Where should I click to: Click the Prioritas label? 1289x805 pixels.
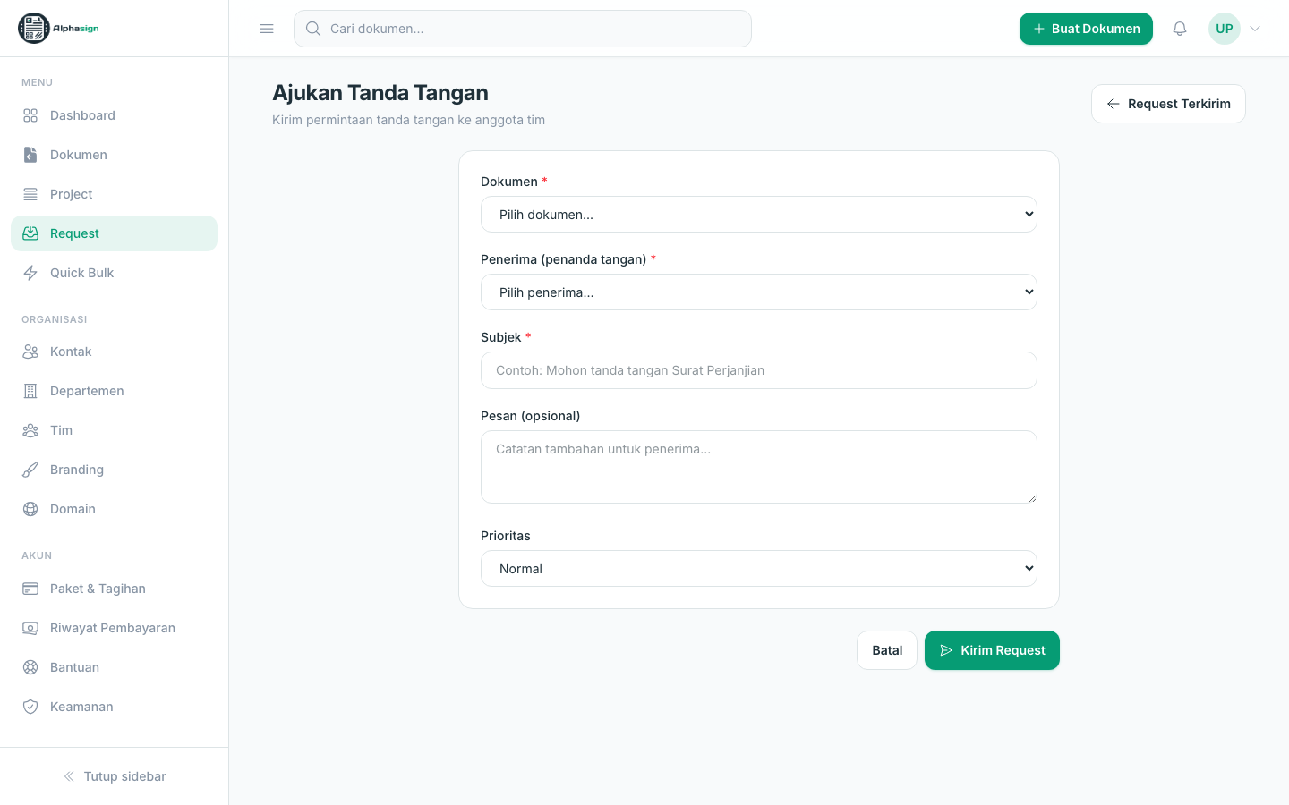point(506,536)
